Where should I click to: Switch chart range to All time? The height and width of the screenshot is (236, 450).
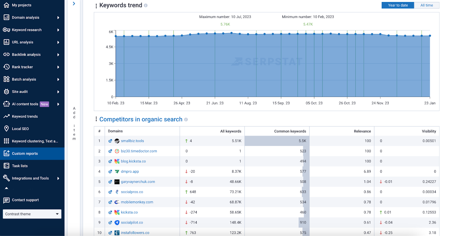pos(426,5)
